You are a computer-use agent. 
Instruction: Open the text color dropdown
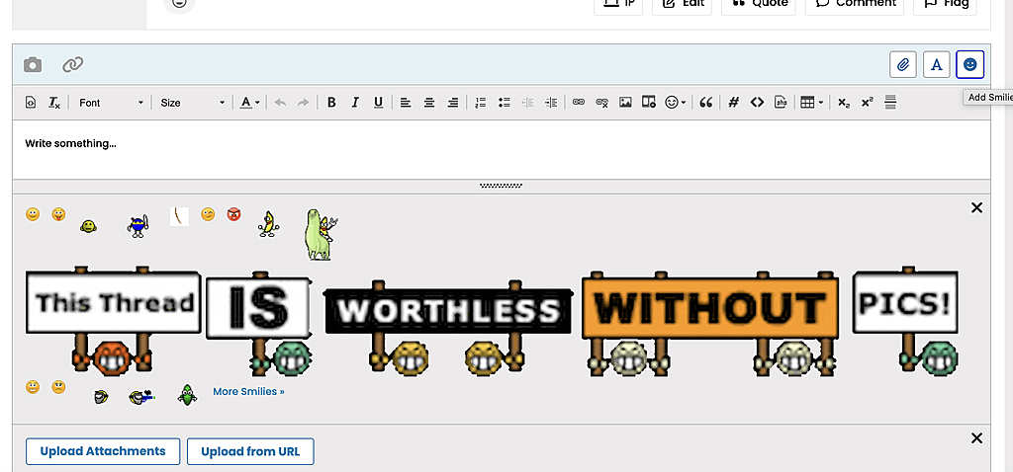[249, 103]
